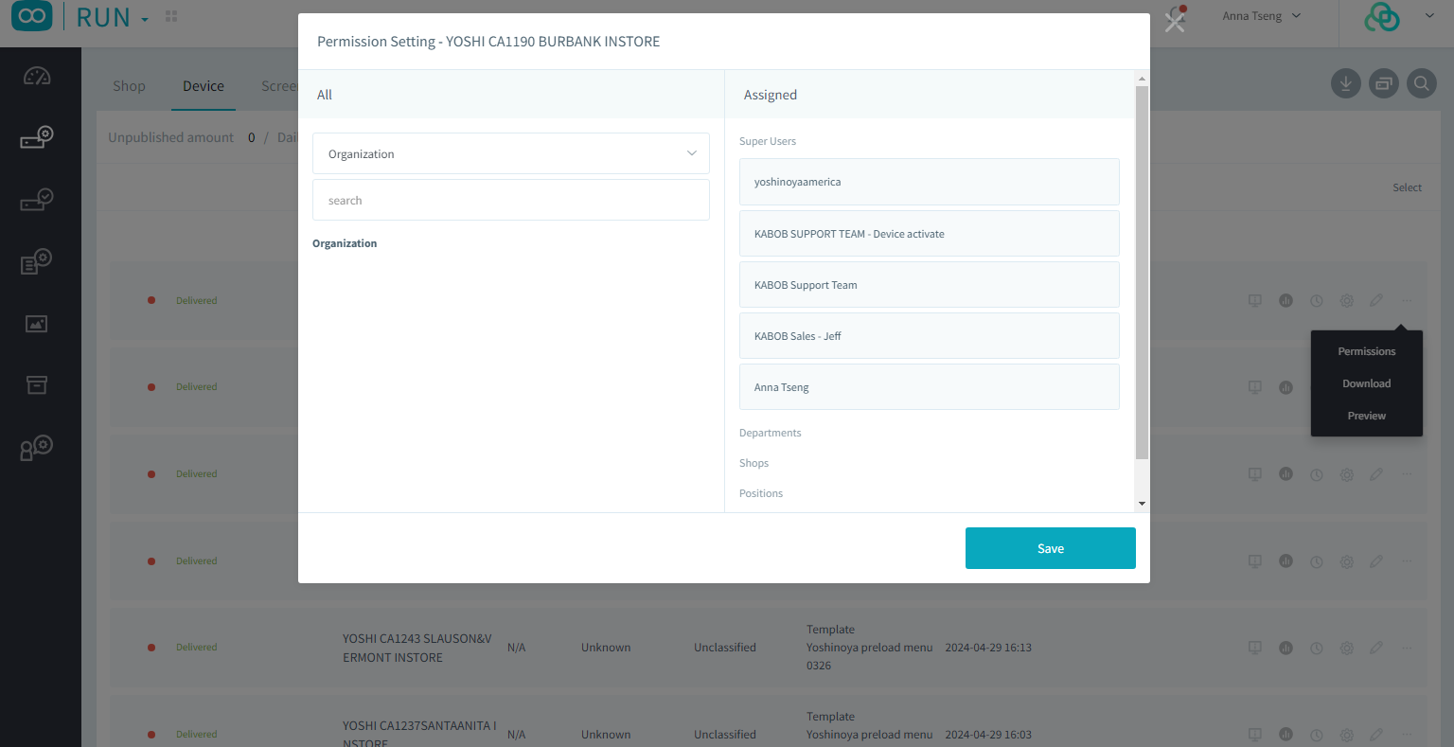1454x747 pixels.
Task: Click clock icon in SANTAANITA row
Action: [1316, 734]
